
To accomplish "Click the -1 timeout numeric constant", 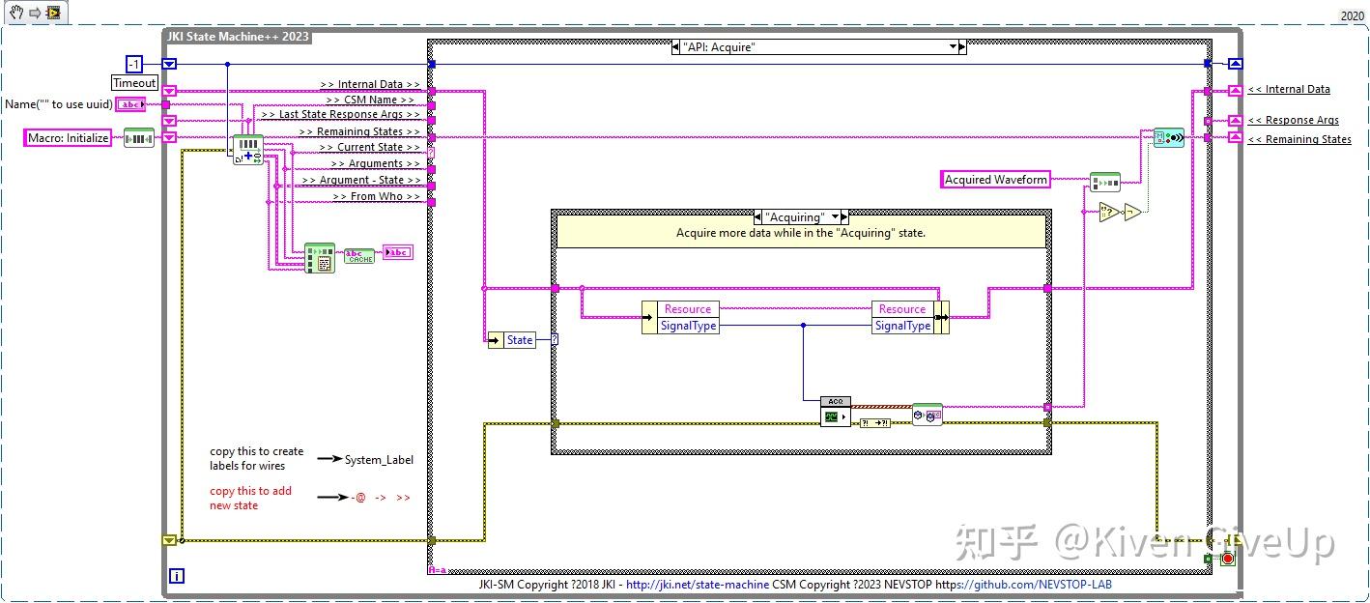I will pos(136,65).
